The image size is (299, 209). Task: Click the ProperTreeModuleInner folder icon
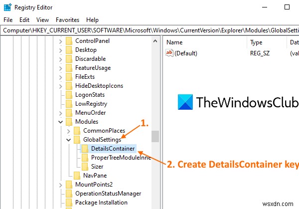click(85, 158)
